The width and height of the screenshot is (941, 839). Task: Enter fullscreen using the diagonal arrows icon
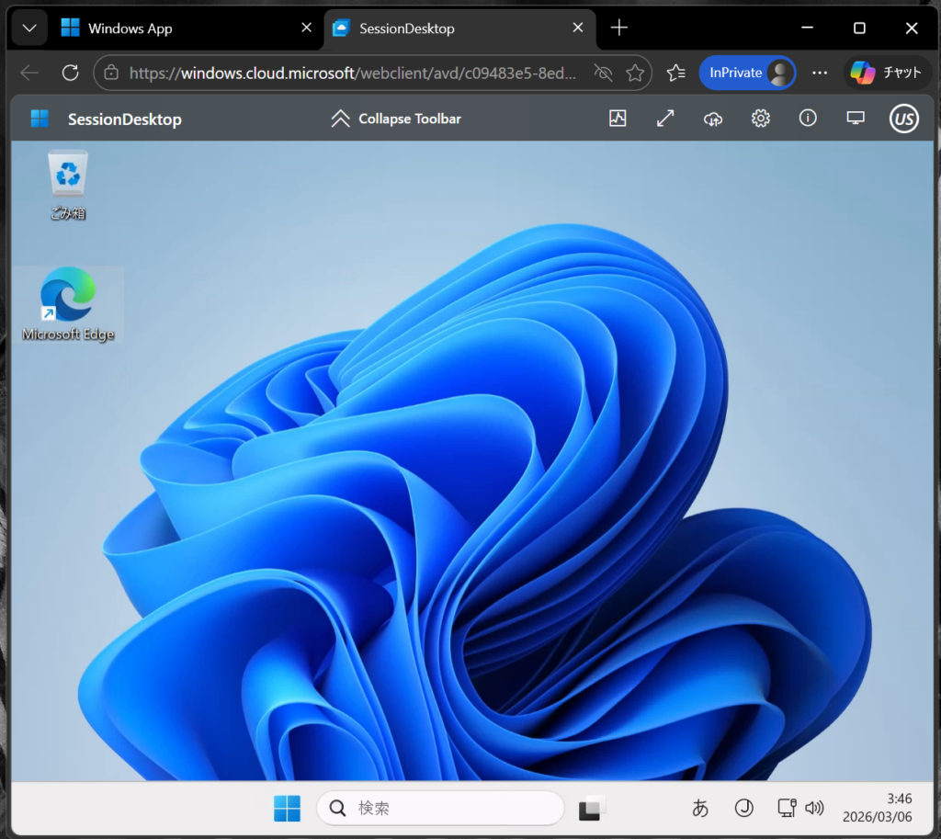[665, 119]
